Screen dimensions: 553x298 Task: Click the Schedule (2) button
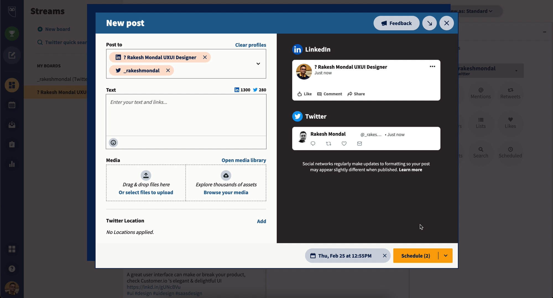[x=416, y=256]
